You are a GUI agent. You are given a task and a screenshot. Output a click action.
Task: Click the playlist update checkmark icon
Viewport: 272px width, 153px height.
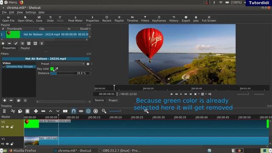pyautogui.click(x=16, y=43)
